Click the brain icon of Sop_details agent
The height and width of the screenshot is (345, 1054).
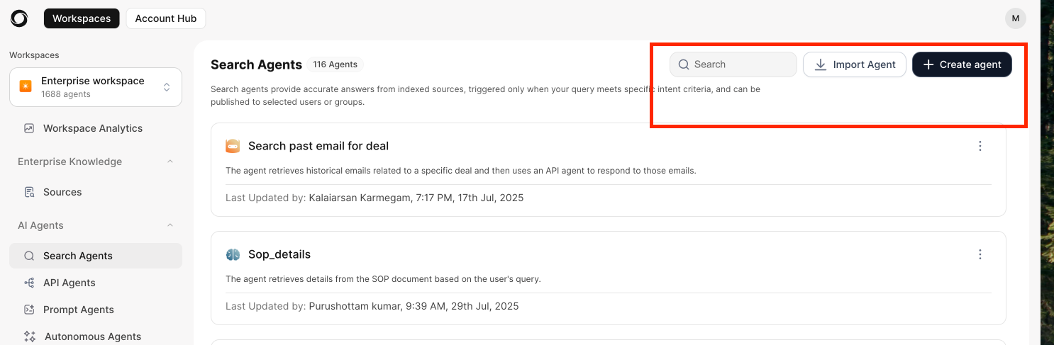pyautogui.click(x=233, y=254)
